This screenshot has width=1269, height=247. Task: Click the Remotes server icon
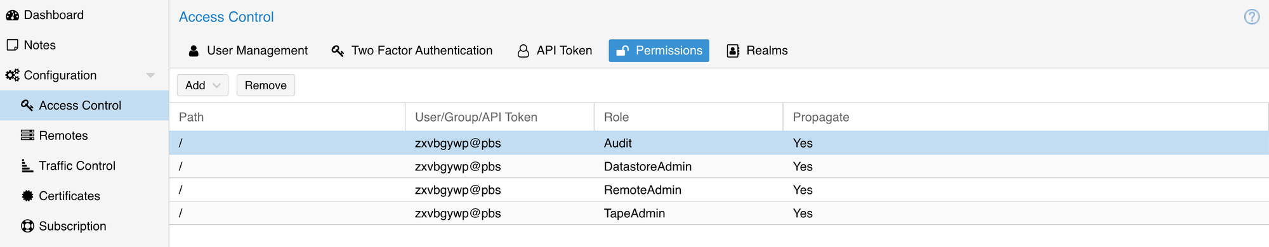click(x=27, y=136)
